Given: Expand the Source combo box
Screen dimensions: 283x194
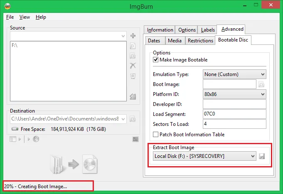Looking at the screenshot, I should (x=123, y=36).
